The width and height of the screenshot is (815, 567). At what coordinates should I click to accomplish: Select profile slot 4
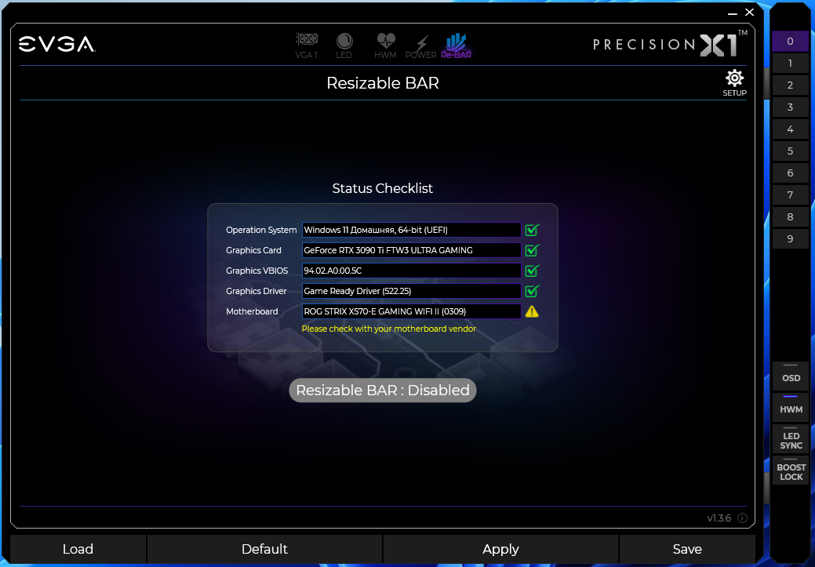(x=790, y=129)
